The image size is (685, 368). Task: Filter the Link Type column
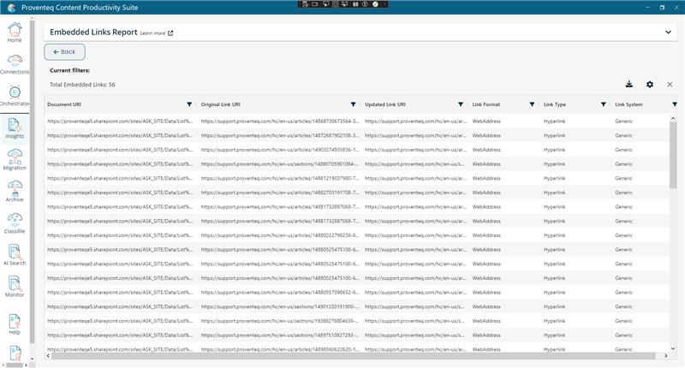tap(604, 104)
